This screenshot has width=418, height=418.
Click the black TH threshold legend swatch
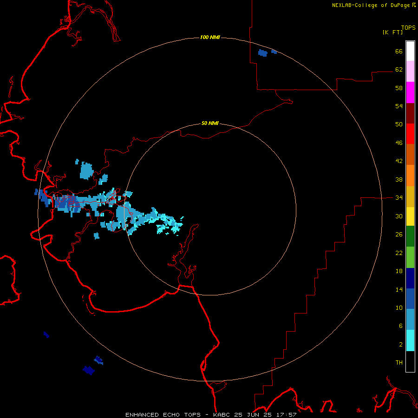click(410, 361)
